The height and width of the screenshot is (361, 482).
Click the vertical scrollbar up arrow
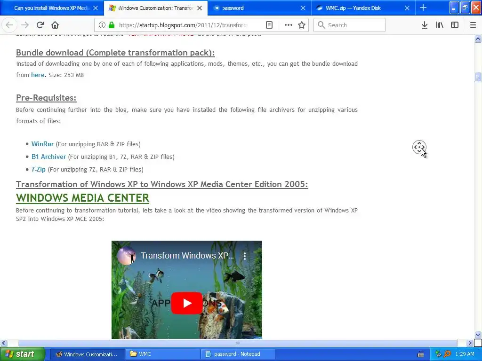coord(478,39)
